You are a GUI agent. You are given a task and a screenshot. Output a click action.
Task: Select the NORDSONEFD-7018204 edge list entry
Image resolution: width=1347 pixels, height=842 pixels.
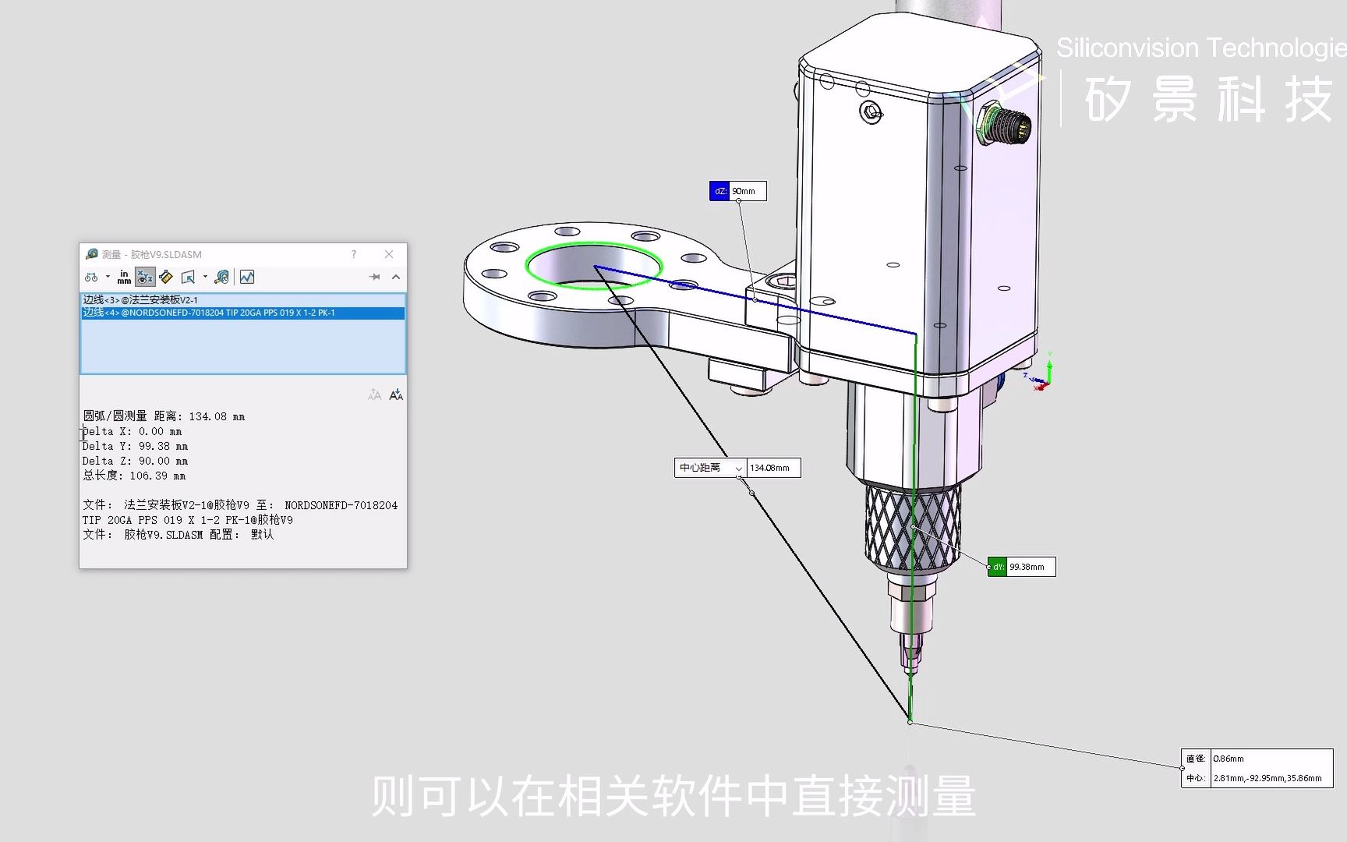(x=210, y=313)
